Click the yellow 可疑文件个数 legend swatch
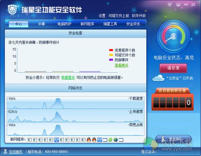201x156 pixels. [111, 55]
